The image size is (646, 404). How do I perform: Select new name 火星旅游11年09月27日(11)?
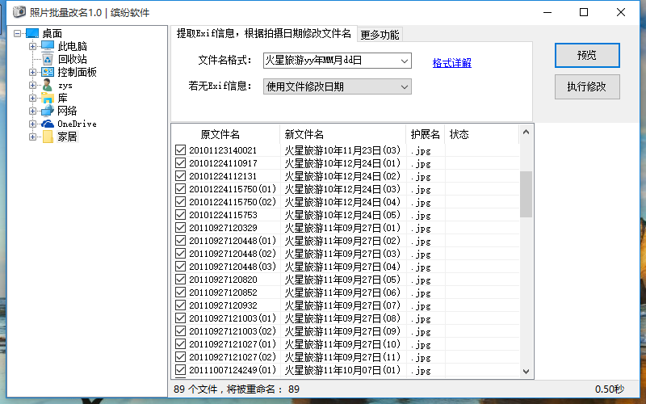pos(342,357)
